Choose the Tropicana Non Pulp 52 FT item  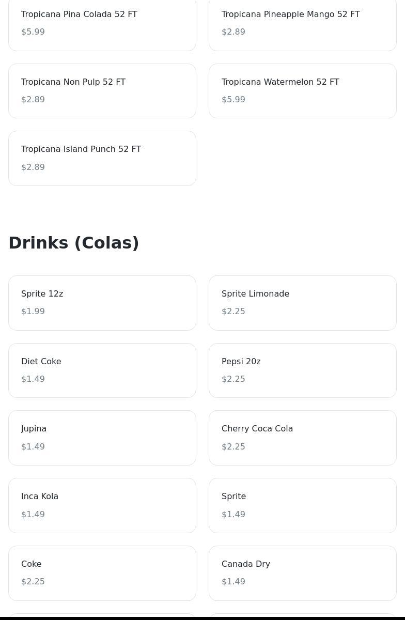(x=102, y=90)
